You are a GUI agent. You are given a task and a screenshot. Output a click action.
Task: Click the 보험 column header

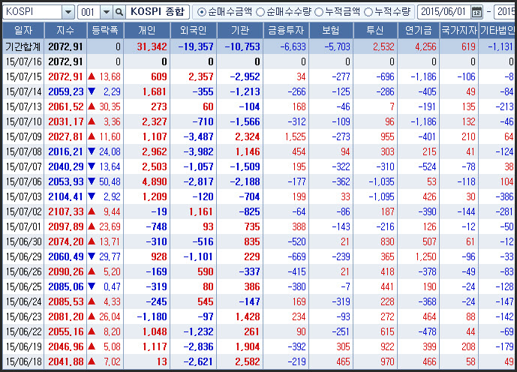pos(331,31)
